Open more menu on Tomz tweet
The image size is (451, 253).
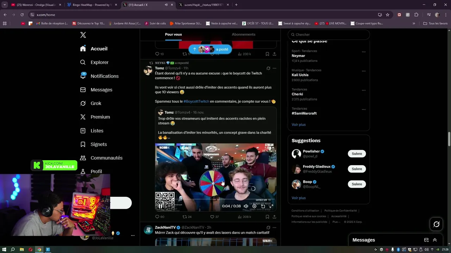(x=274, y=68)
